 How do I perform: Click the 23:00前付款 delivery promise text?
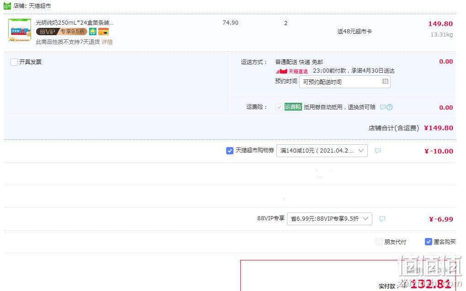pyautogui.click(x=354, y=71)
